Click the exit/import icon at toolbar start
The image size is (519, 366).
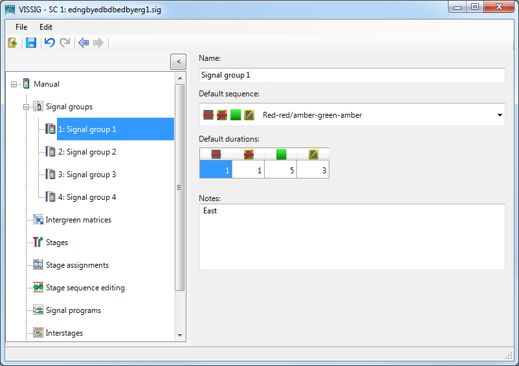tap(12, 43)
